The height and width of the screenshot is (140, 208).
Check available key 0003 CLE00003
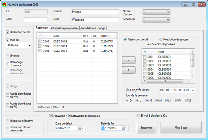coord(145,65)
